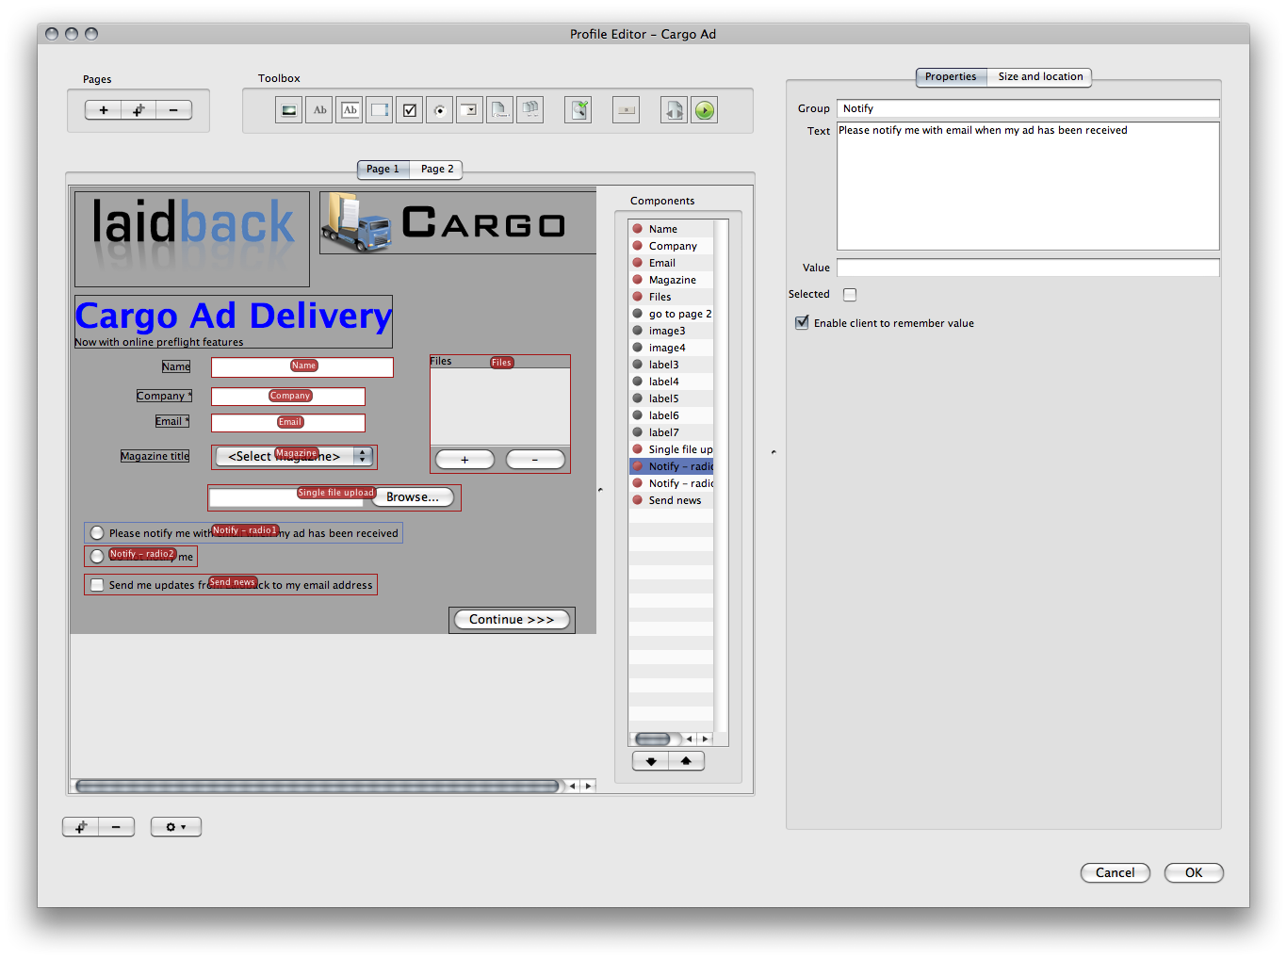Toggle the Selected checkbox in Properties
Viewport: 1287px width, 959px height.
(850, 295)
